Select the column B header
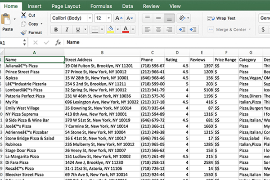Image resolution: width=270 pixels, height=180 pixels. pyautogui.click(x=101, y=52)
